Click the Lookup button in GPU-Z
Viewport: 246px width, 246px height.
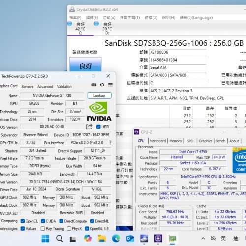pos(99,95)
